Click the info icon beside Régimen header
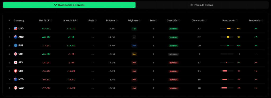The image size is (271, 98). (x=139, y=21)
